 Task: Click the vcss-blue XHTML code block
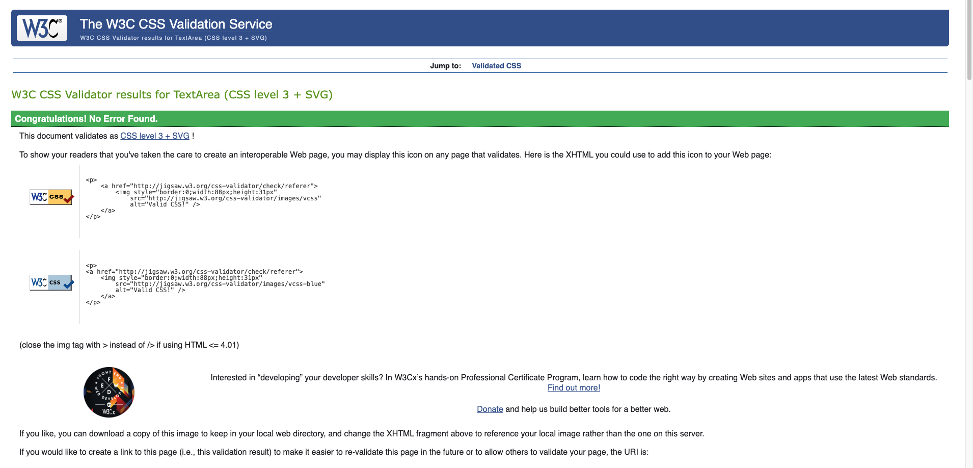205,284
